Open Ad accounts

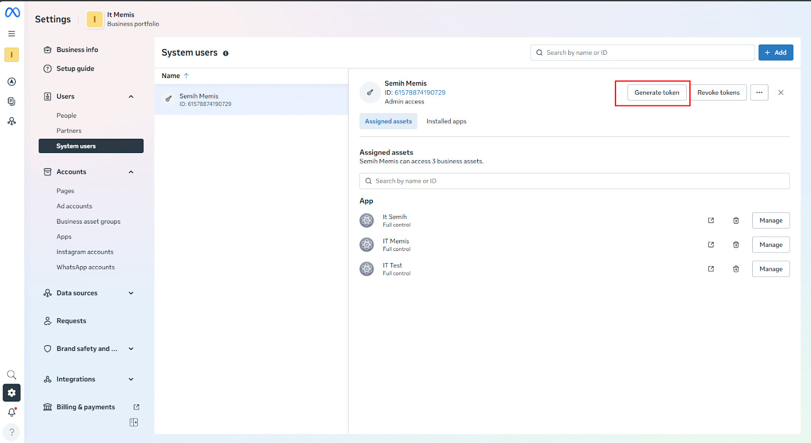click(x=75, y=206)
